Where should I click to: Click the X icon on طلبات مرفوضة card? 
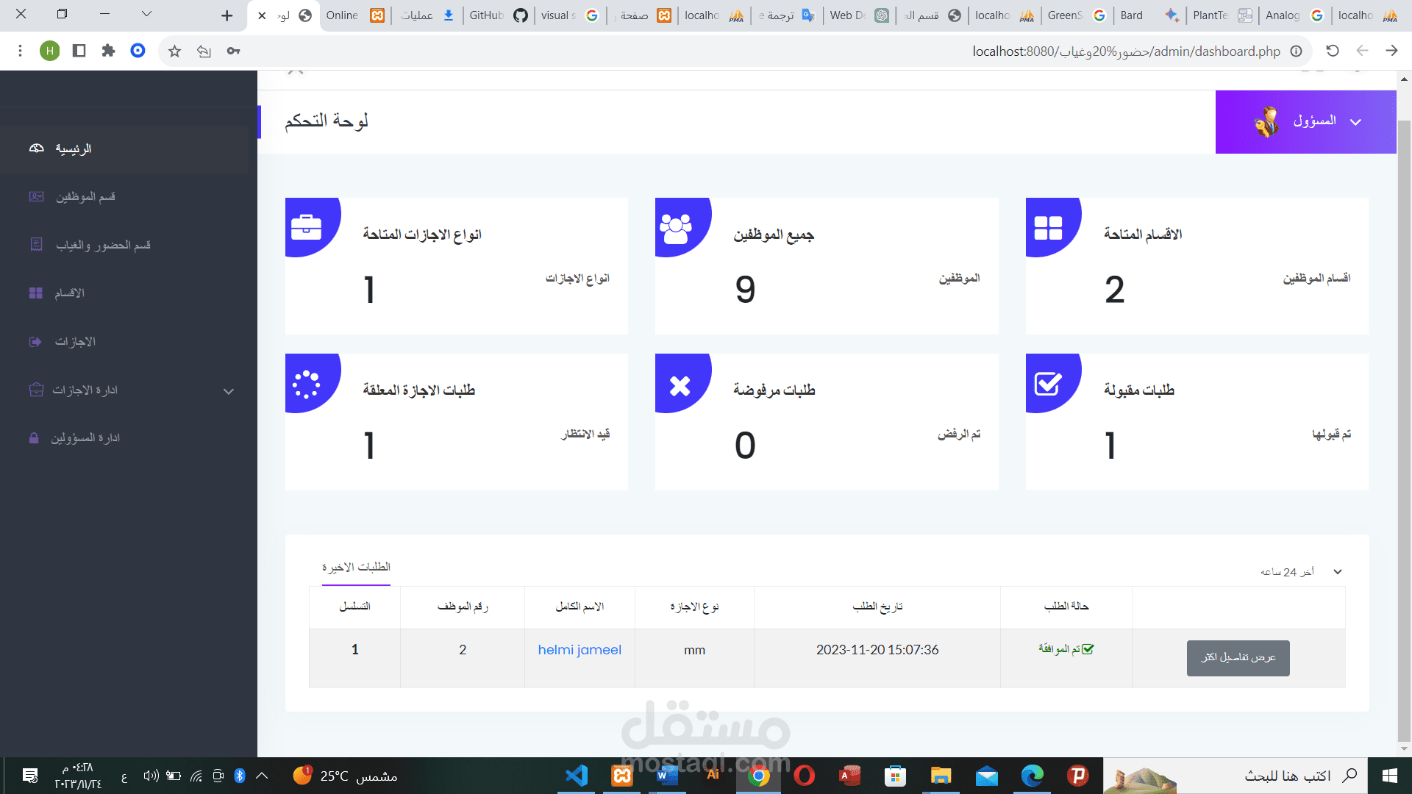(x=680, y=385)
